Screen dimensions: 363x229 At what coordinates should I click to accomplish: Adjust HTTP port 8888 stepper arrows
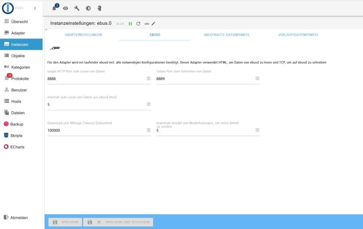(x=148, y=79)
